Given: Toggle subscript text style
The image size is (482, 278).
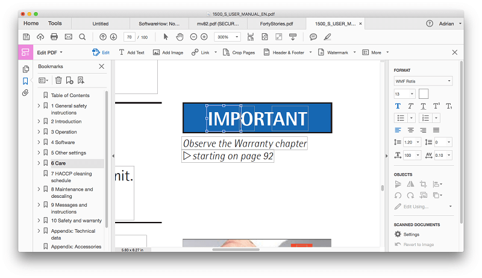Looking at the screenshot, I should (x=449, y=106).
